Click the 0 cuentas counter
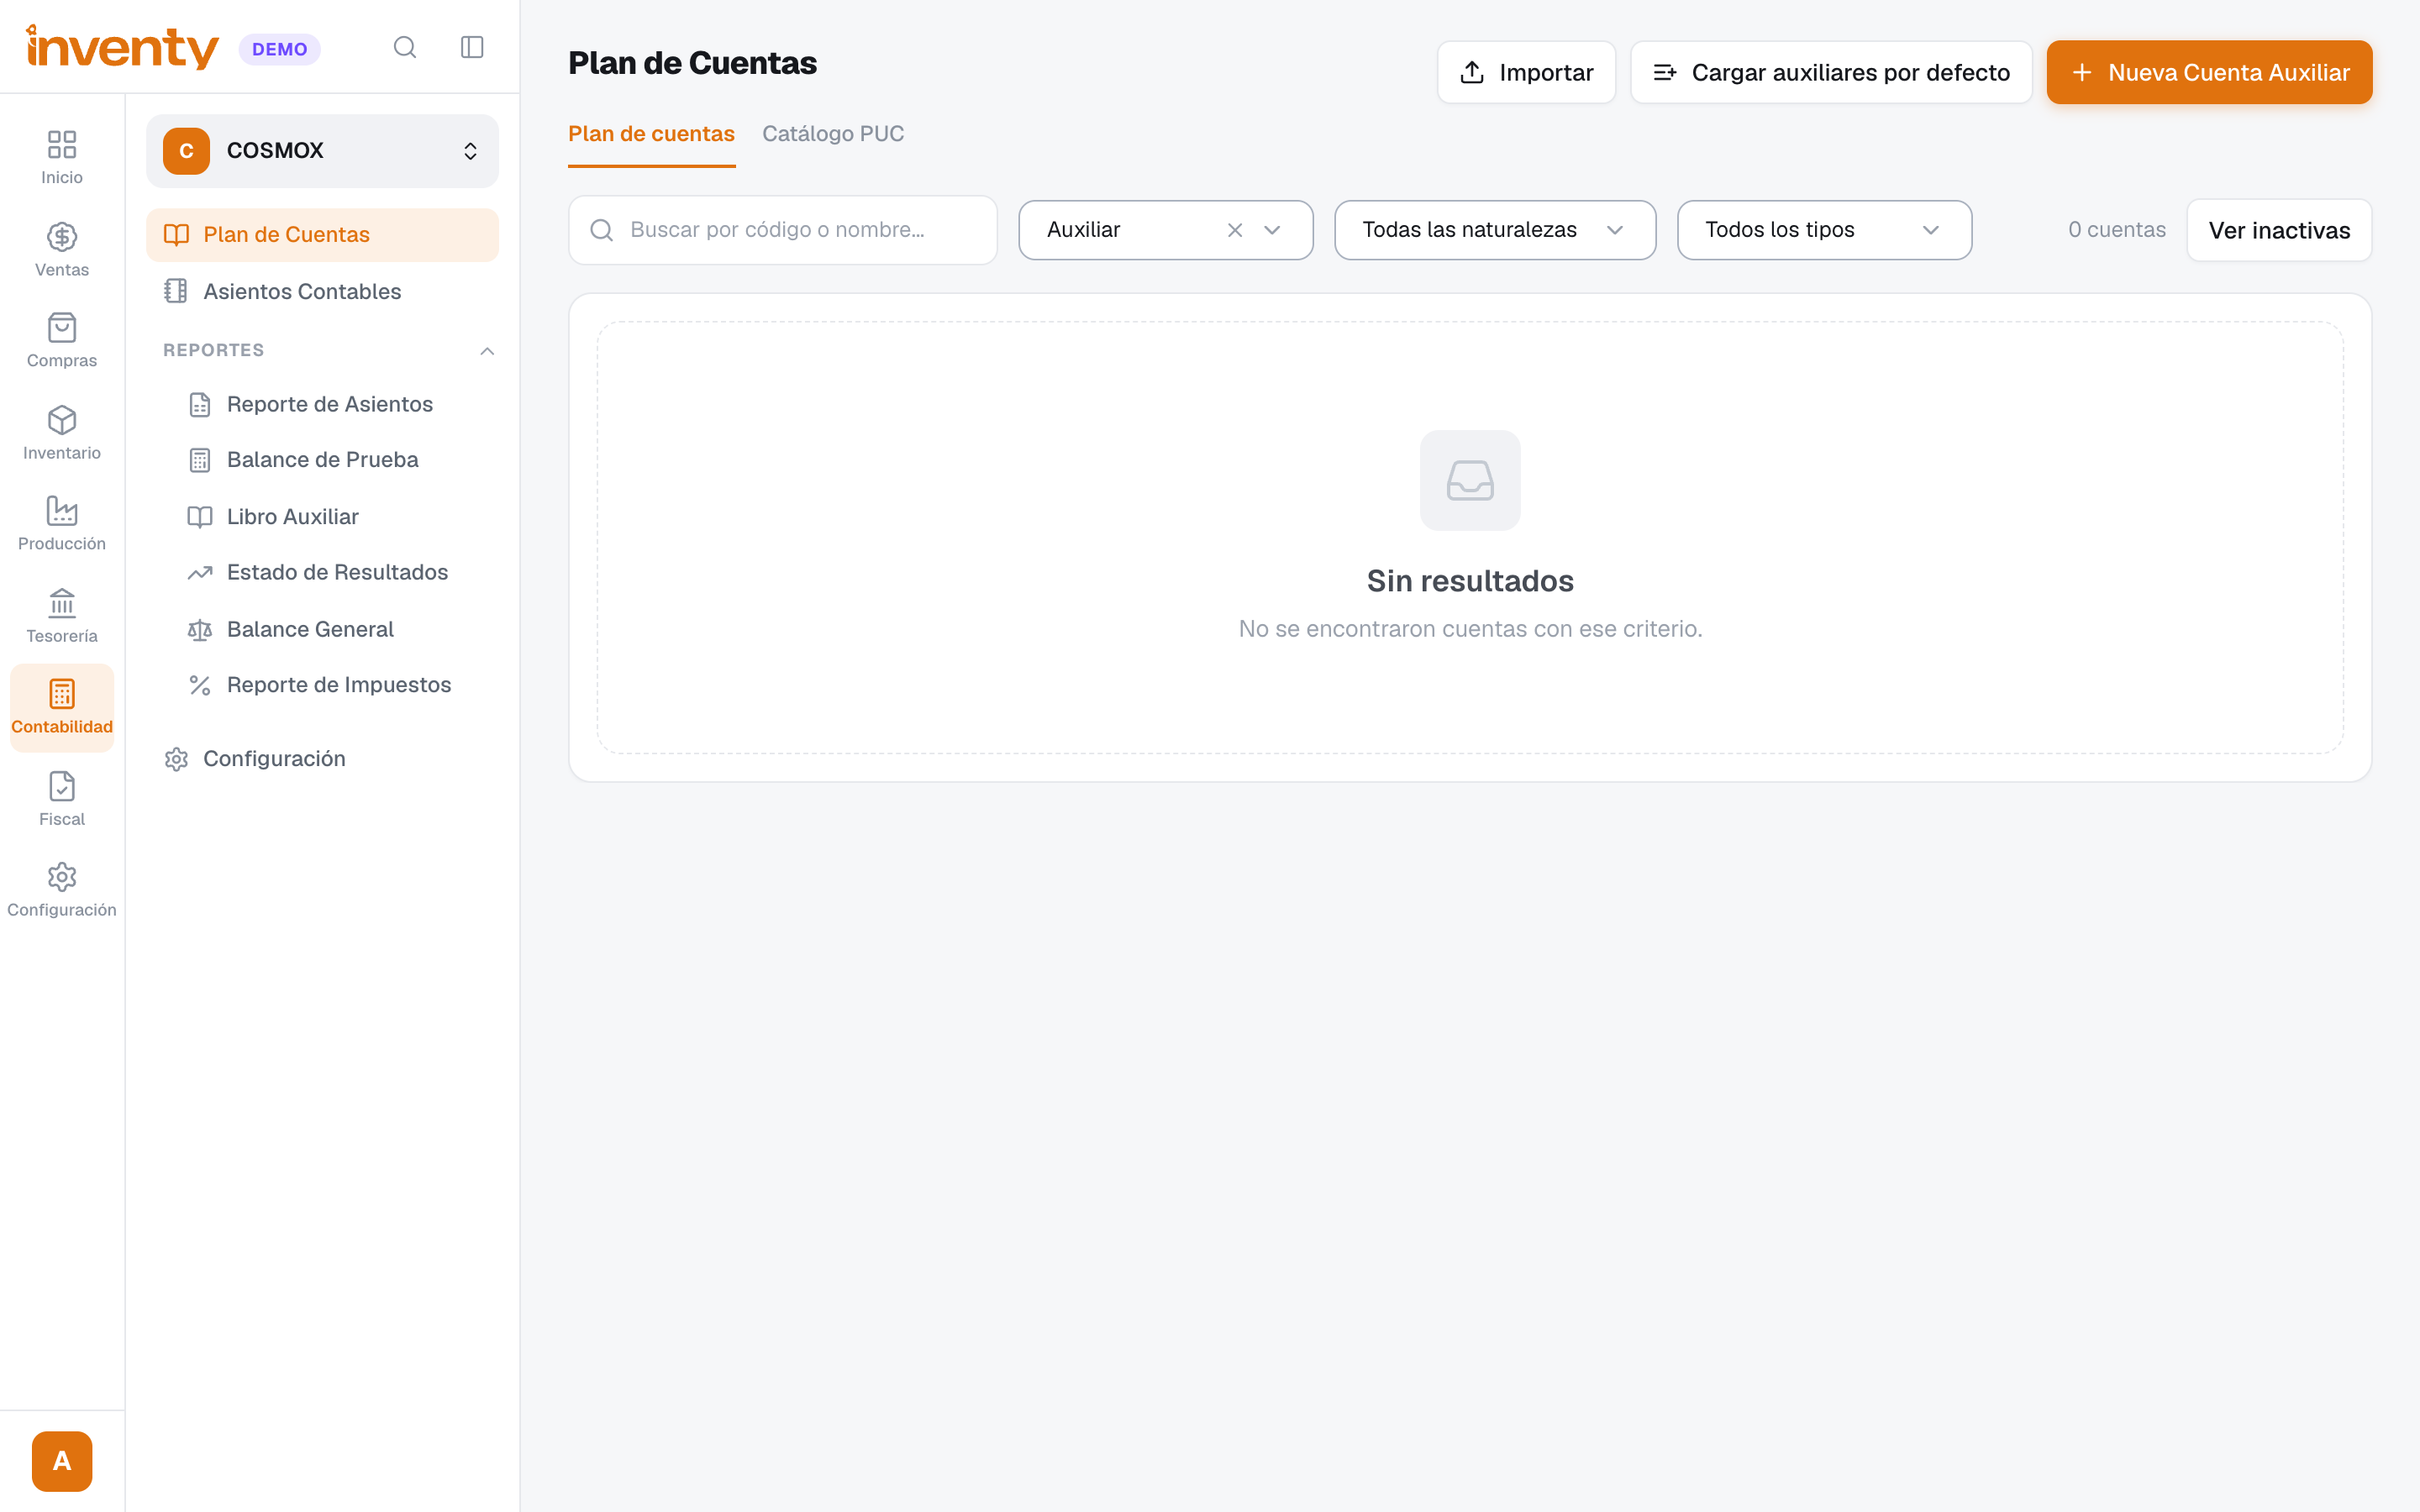 [2116, 230]
